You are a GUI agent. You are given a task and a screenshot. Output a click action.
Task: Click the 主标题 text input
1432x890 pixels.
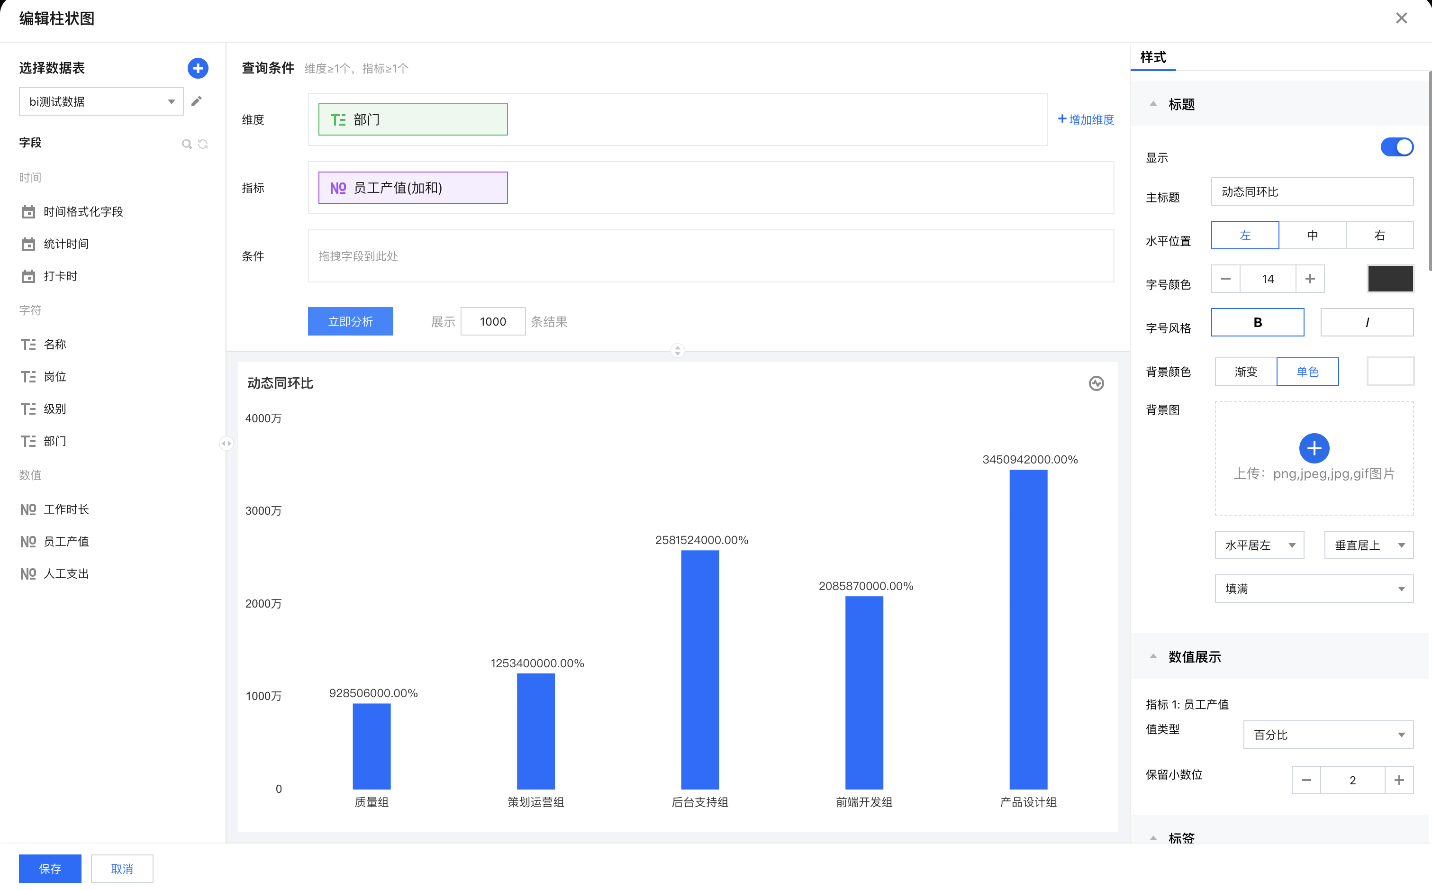point(1312,192)
